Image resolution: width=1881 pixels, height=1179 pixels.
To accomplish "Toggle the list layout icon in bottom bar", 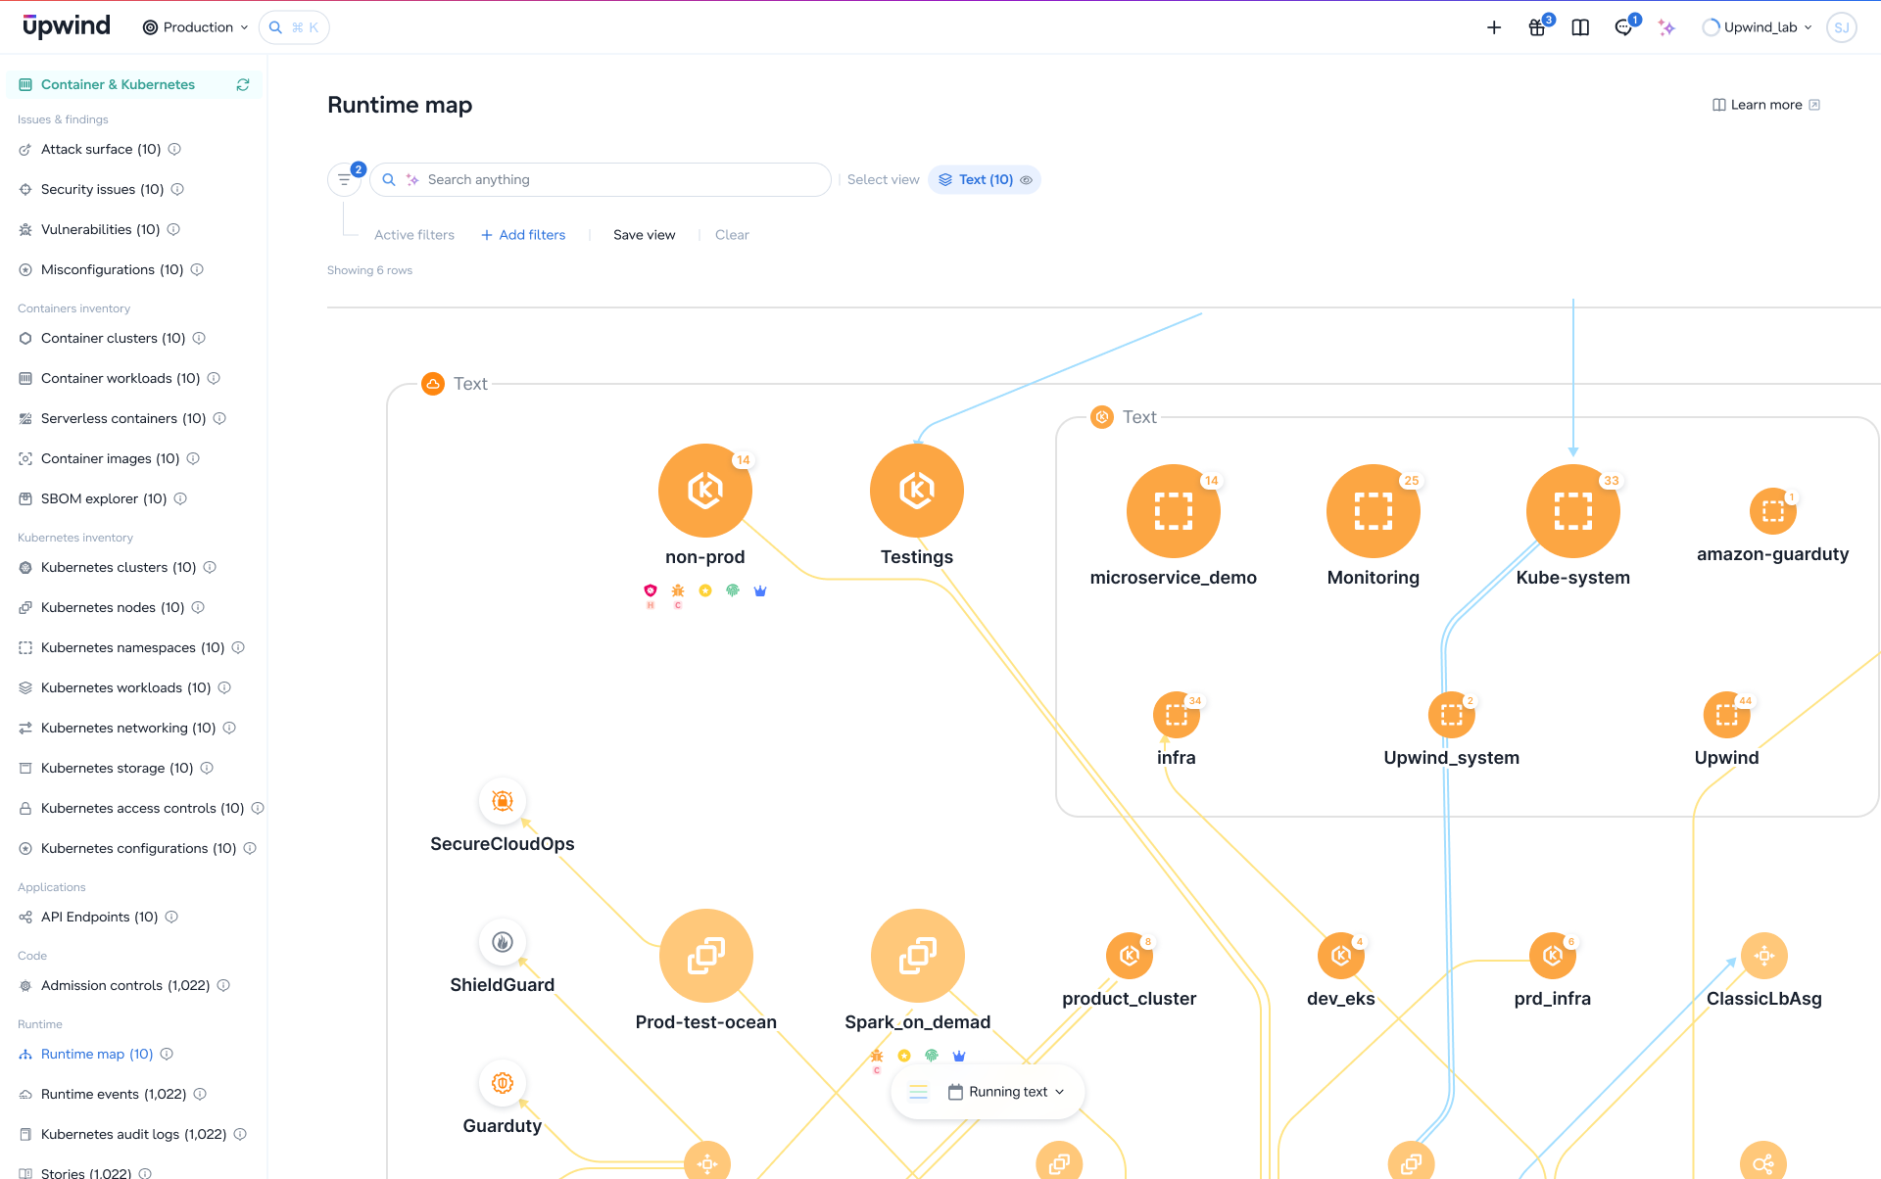I will pos(918,1092).
